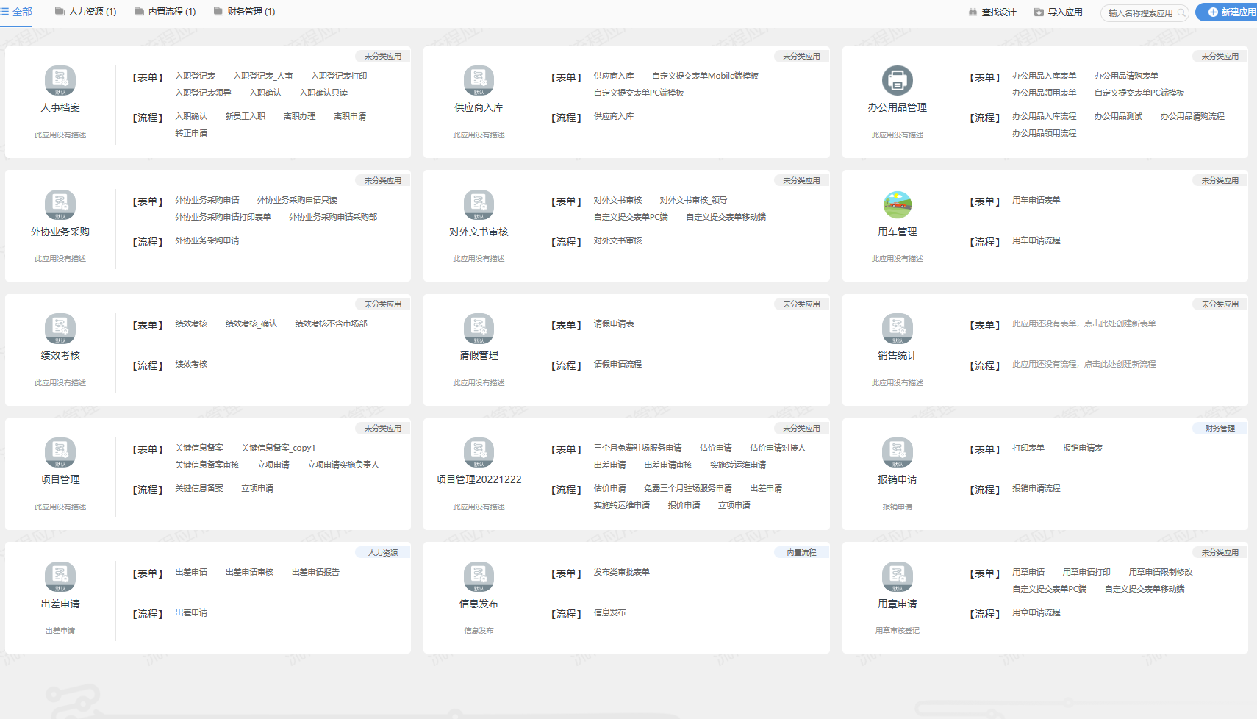Screen dimensions: 1257x719
Task: Open the 出差申请报告 form
Action: tap(315, 572)
